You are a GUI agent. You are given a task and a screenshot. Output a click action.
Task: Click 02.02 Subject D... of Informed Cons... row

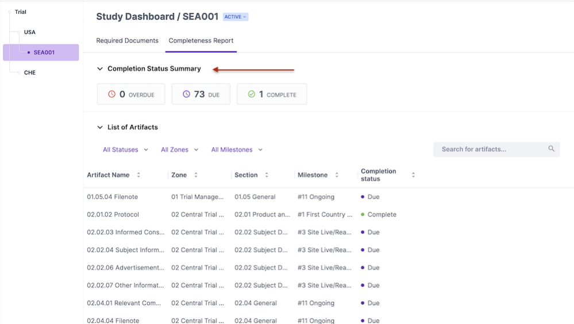(261, 232)
